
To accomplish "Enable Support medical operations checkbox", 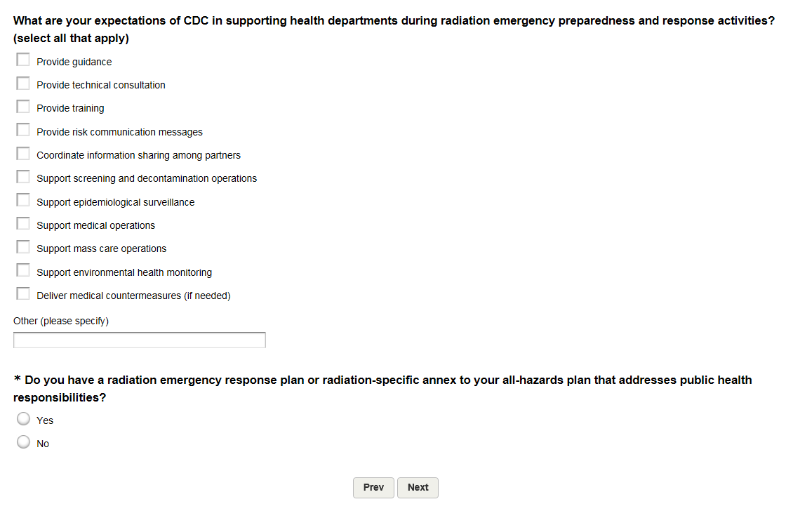I will click(23, 225).
